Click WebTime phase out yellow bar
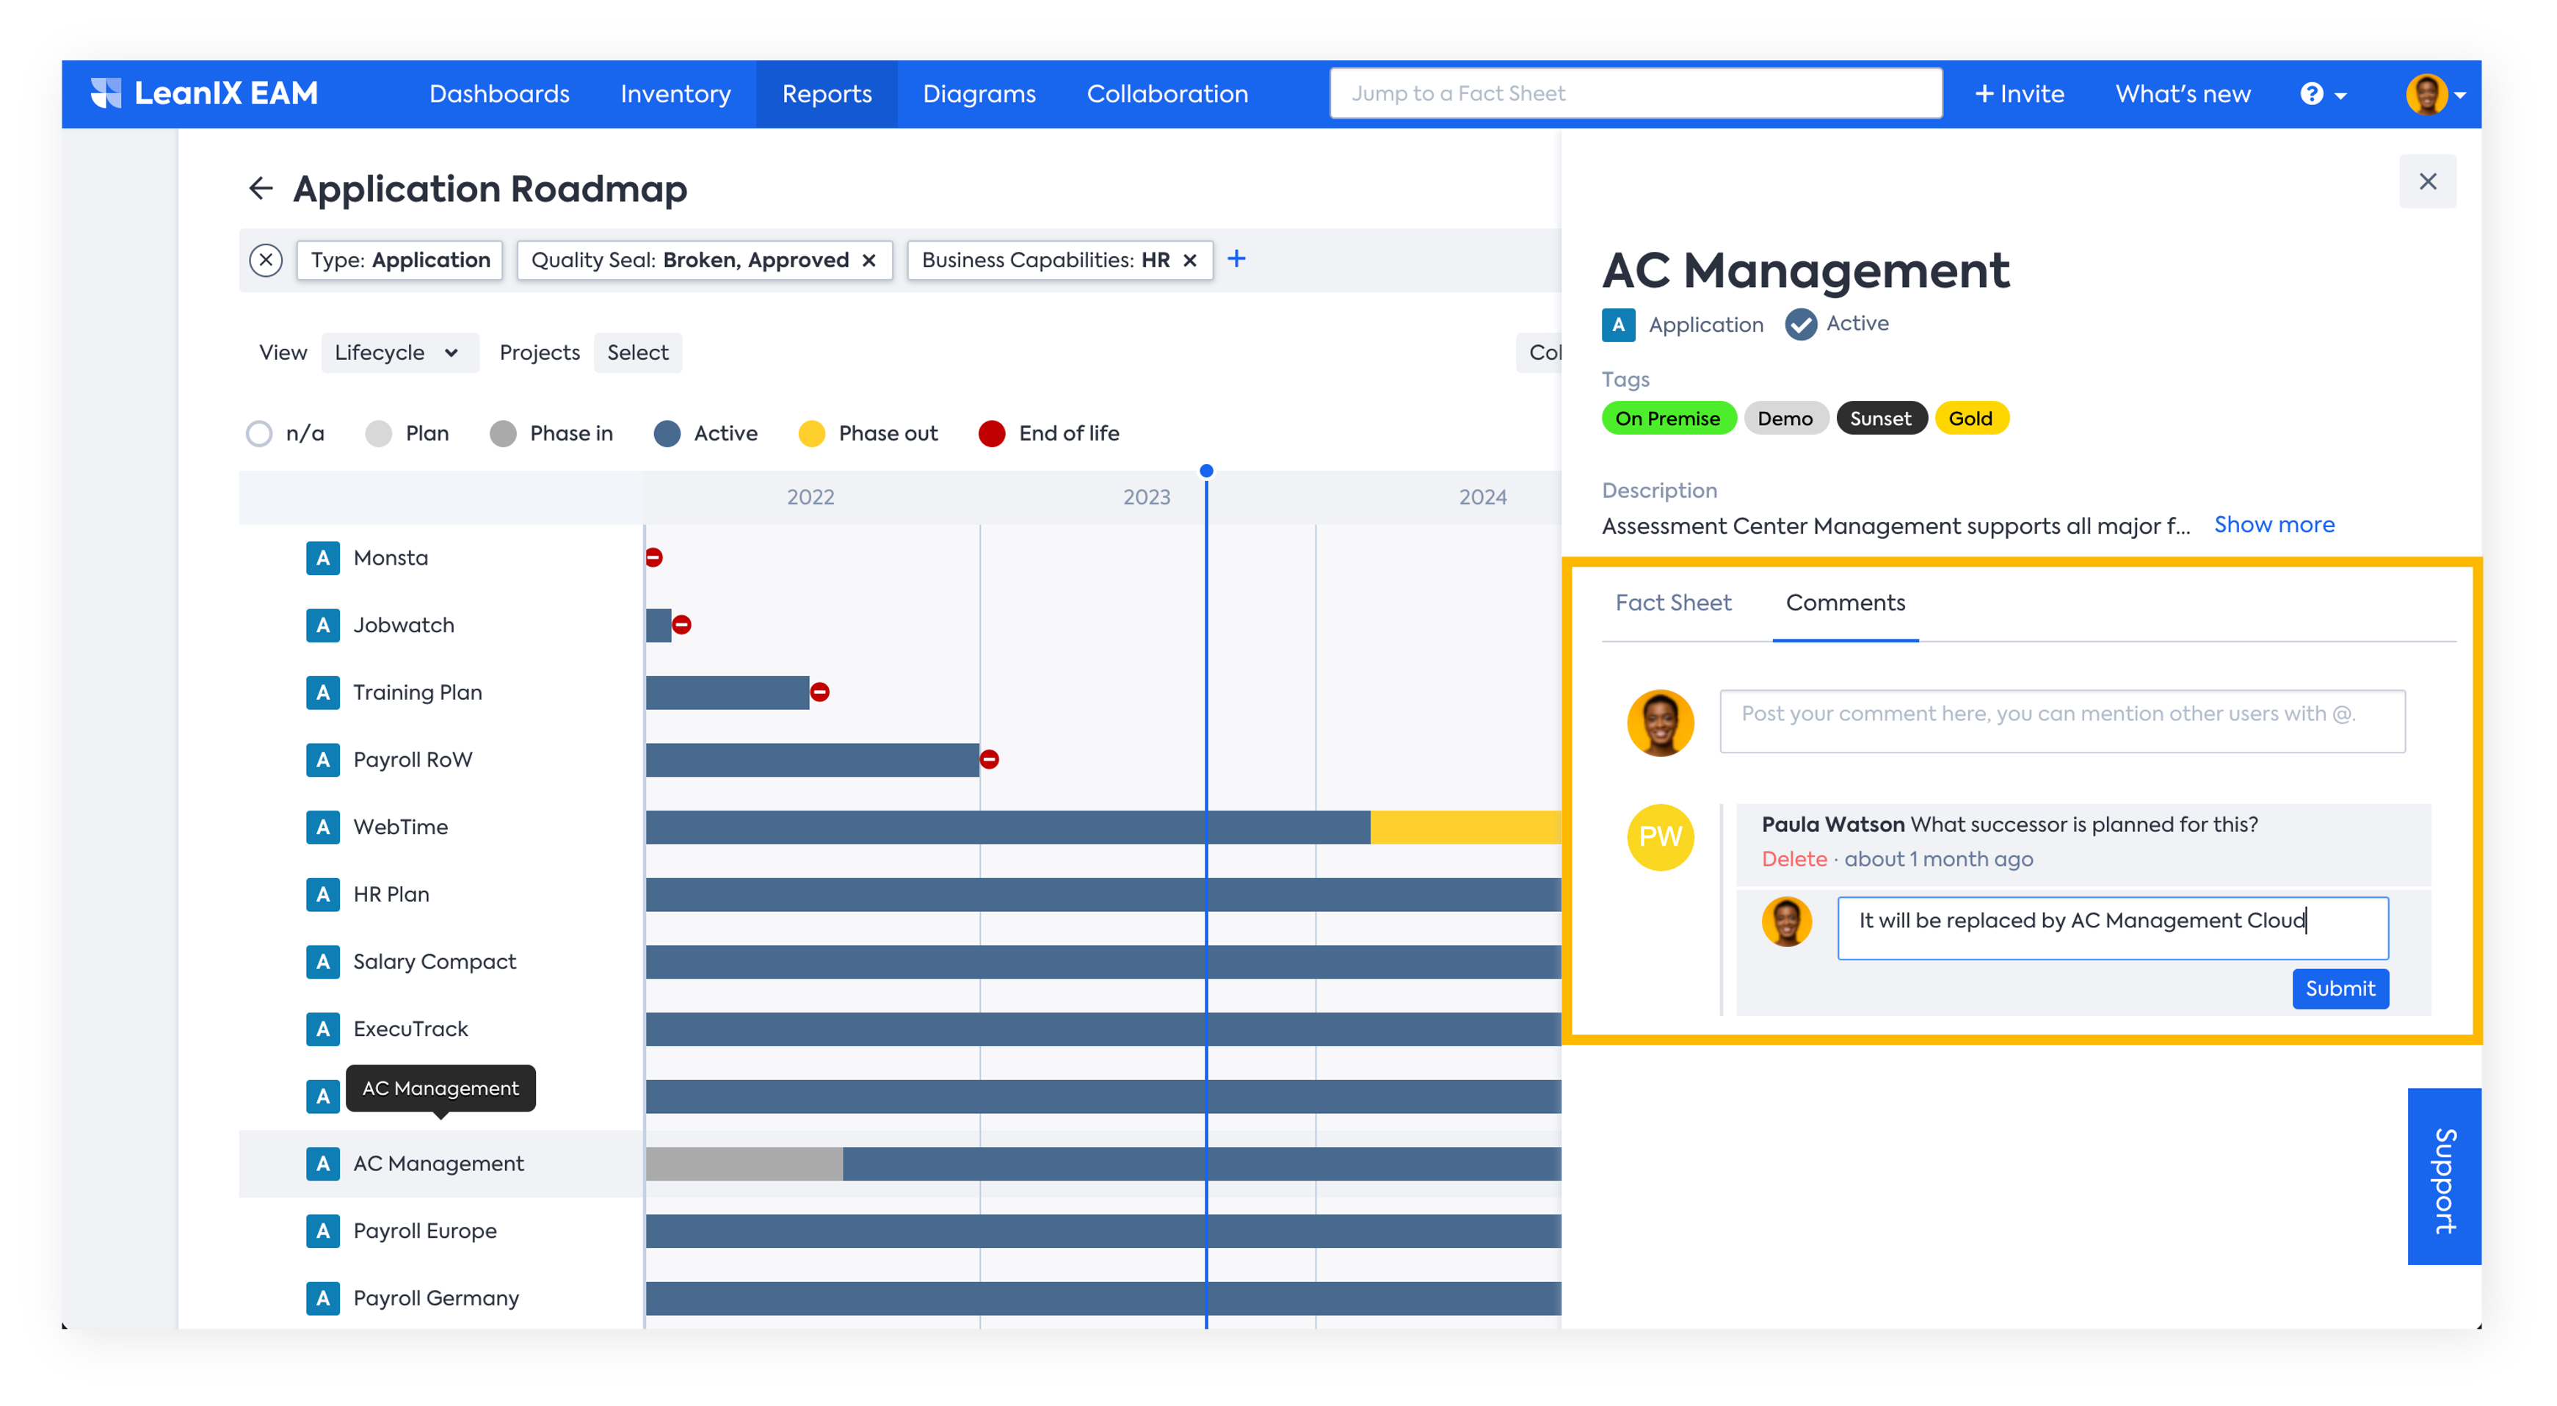 pos(1465,827)
